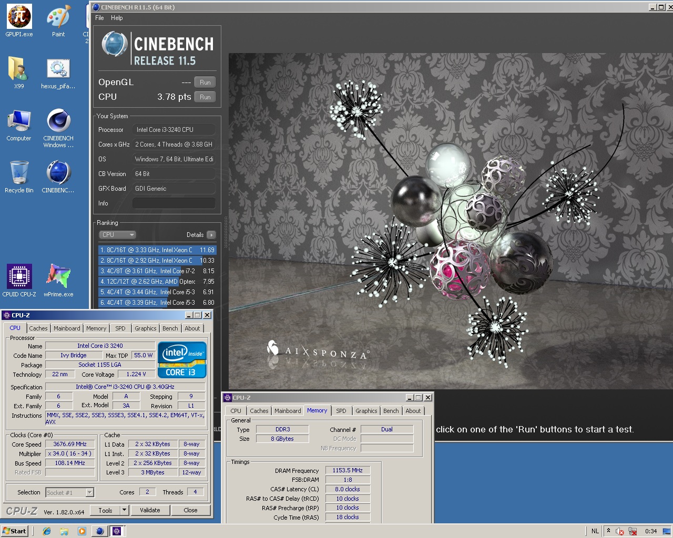Image resolution: width=673 pixels, height=538 pixels.
Task: Click the NL language indicator
Action: (x=595, y=531)
